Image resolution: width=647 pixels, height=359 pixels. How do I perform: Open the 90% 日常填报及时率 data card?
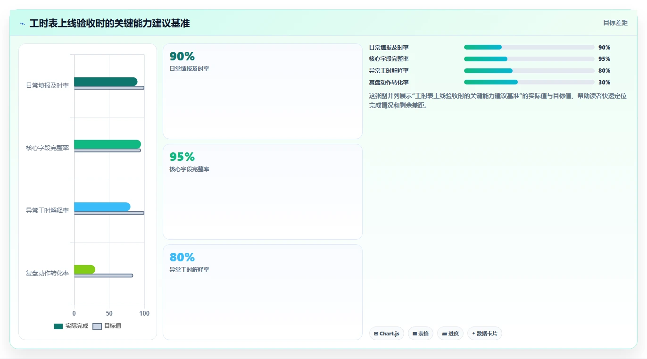[x=263, y=92]
